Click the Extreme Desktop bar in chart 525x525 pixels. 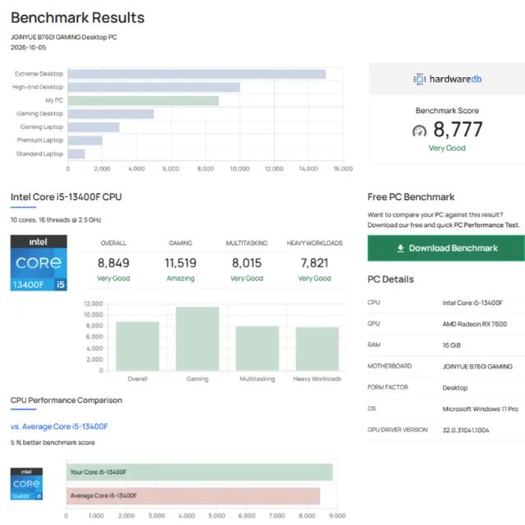(197, 74)
